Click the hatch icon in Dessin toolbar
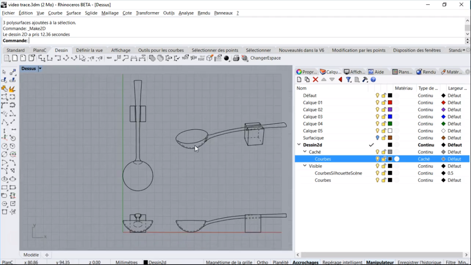Image resolution: width=471 pixels, height=265 pixels. click(152, 58)
